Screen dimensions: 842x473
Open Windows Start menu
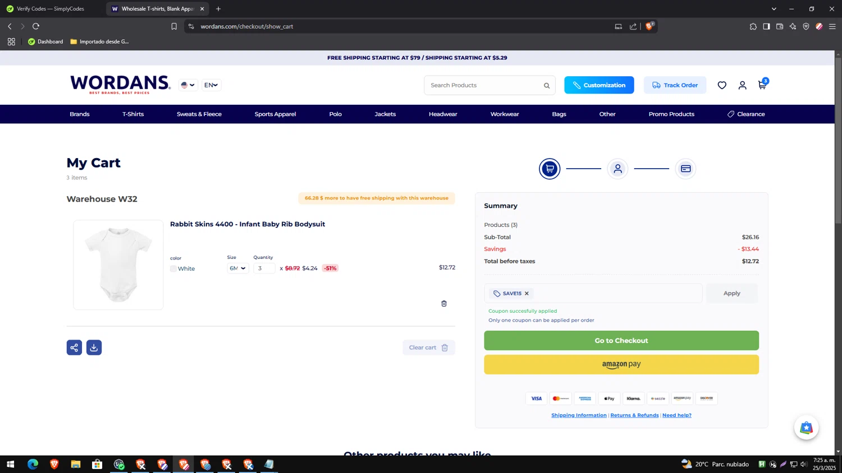[10, 464]
